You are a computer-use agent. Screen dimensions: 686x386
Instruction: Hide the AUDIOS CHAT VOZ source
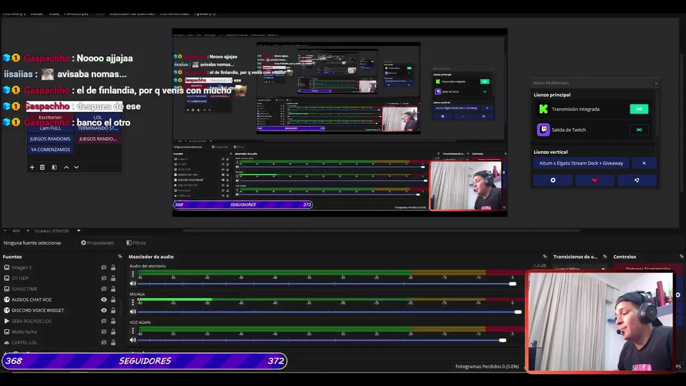pos(104,300)
